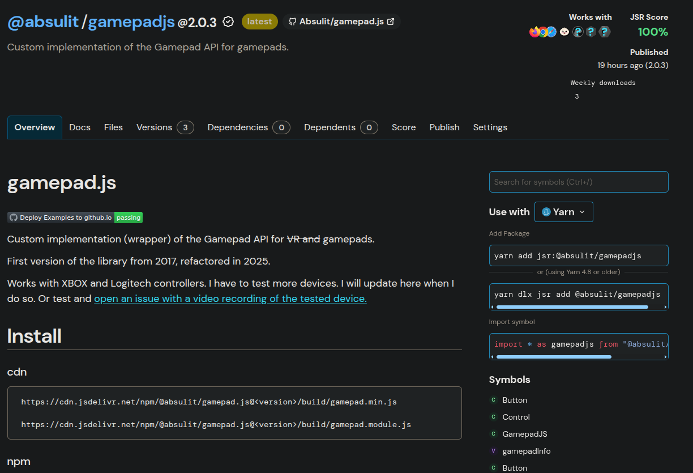Open the Files tab
The height and width of the screenshot is (473, 693).
113,127
